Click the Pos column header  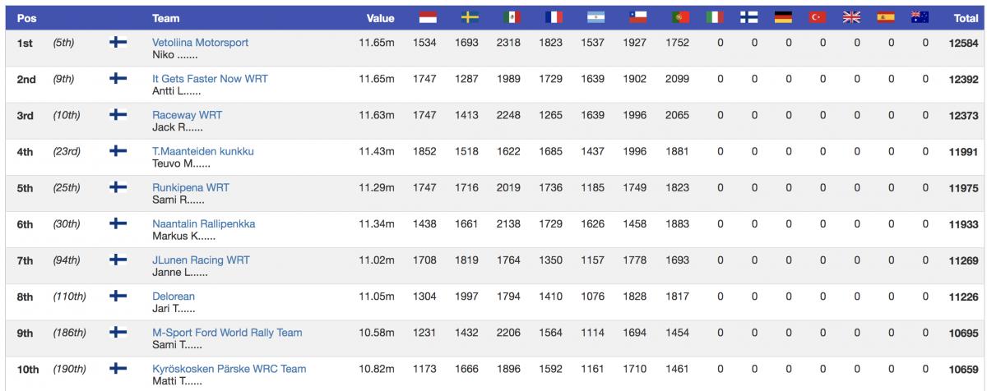26,18
